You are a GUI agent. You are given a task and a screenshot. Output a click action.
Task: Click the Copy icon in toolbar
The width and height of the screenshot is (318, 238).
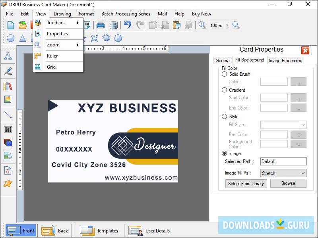point(153,25)
